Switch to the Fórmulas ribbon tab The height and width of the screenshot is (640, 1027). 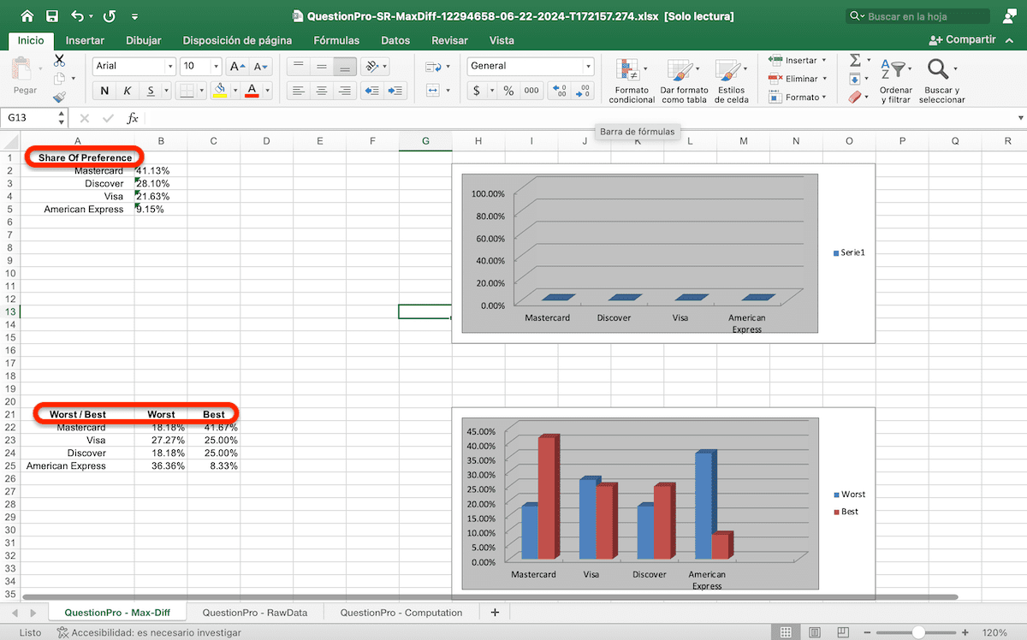pyautogui.click(x=336, y=40)
